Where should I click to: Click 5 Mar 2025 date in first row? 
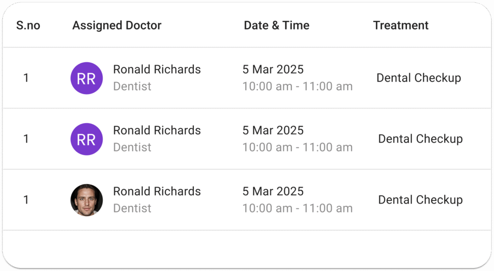pyautogui.click(x=273, y=69)
